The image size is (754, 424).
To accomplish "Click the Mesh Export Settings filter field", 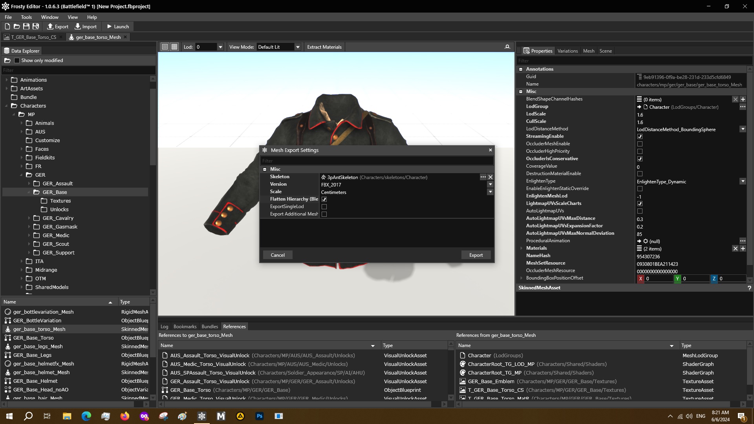I will click(x=376, y=161).
